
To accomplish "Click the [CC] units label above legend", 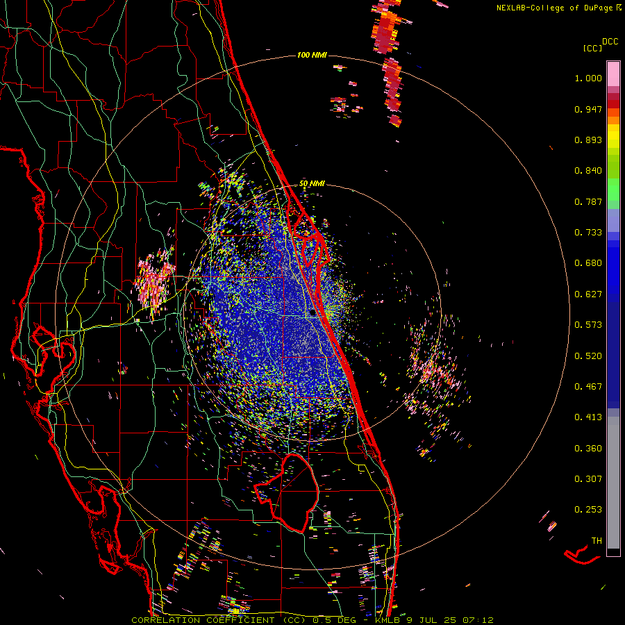I will pos(592,48).
